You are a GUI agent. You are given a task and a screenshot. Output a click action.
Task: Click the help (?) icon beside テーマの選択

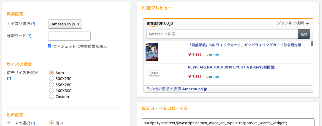[x=33, y=123]
